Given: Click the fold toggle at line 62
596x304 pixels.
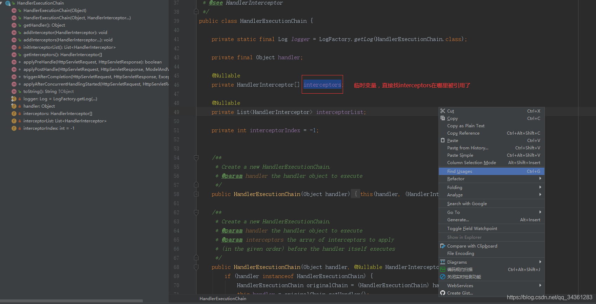Looking at the screenshot, I should pyautogui.click(x=196, y=212).
